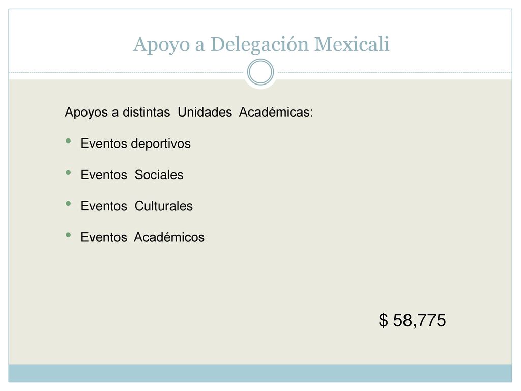521x391 pixels.
Task: Select the Eventos Culturales bullet text
Action: point(136,206)
